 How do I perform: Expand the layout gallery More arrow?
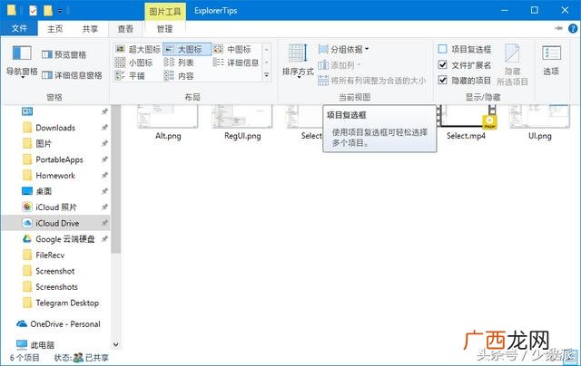pyautogui.click(x=266, y=76)
